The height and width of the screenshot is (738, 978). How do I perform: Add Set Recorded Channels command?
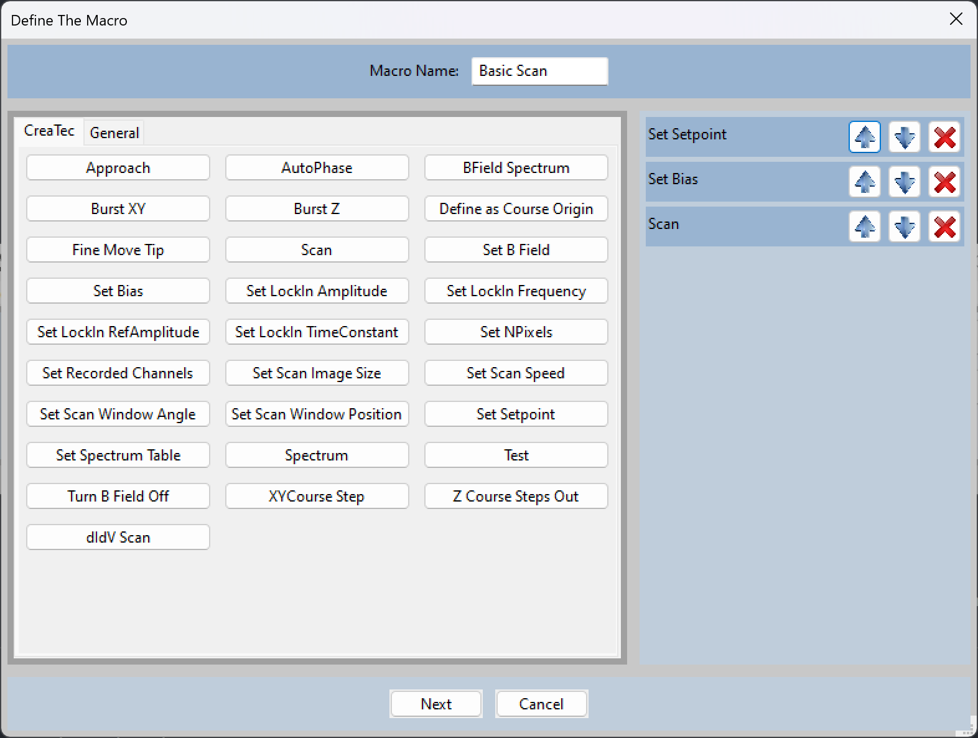coord(118,373)
